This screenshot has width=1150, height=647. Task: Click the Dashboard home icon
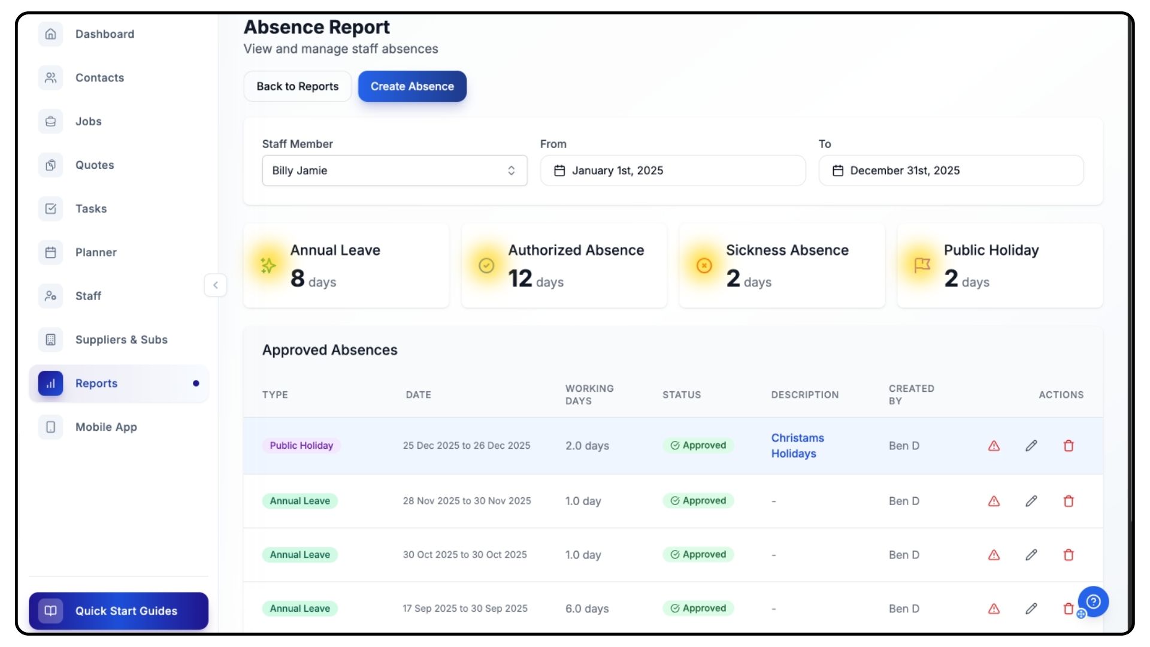point(51,34)
